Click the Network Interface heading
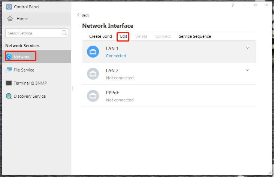 click(x=108, y=26)
